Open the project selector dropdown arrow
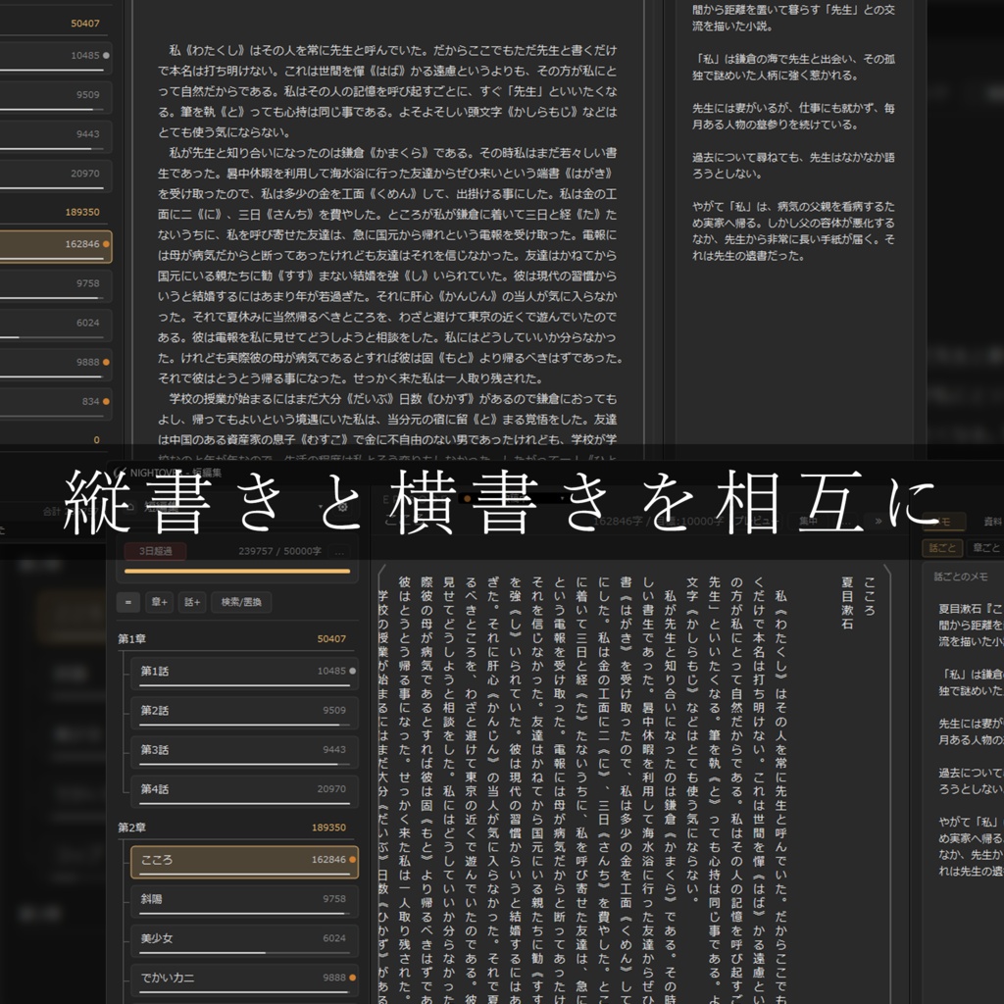Screen dimensions: 1004x1004 click(321, 507)
